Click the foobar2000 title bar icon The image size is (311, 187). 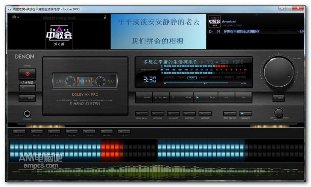coord(10,9)
